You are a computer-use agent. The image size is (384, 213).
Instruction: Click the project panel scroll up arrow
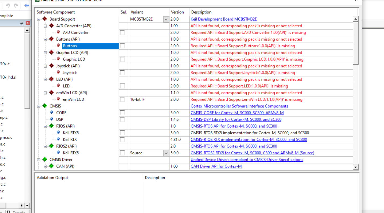point(27,30)
